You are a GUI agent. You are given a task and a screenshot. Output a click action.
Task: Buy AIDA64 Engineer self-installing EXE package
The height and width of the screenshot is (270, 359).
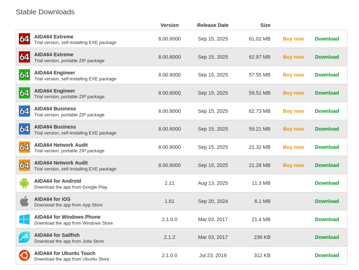(x=293, y=75)
